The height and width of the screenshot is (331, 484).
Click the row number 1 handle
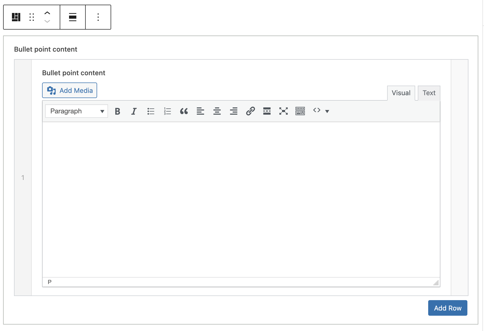[x=23, y=178]
